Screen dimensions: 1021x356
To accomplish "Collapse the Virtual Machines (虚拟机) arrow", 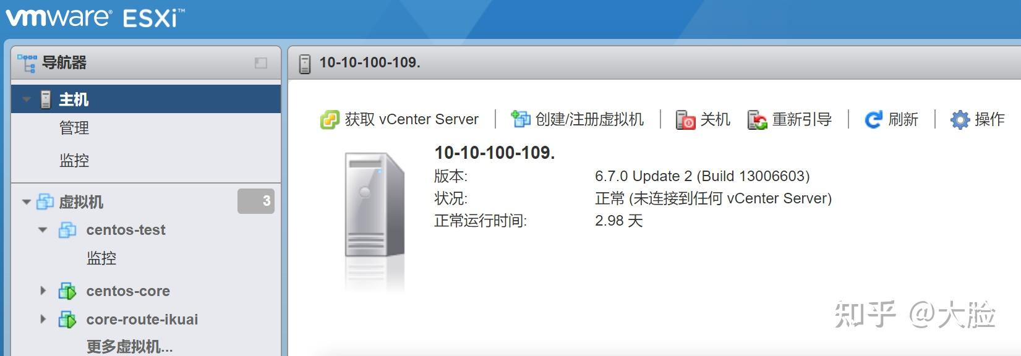I will click(27, 202).
